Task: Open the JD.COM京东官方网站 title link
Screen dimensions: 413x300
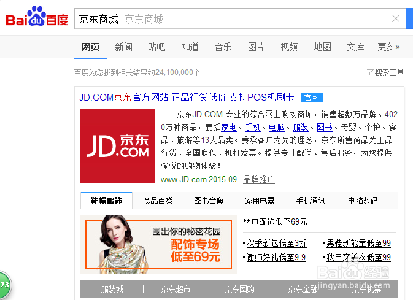Action: click(187, 98)
